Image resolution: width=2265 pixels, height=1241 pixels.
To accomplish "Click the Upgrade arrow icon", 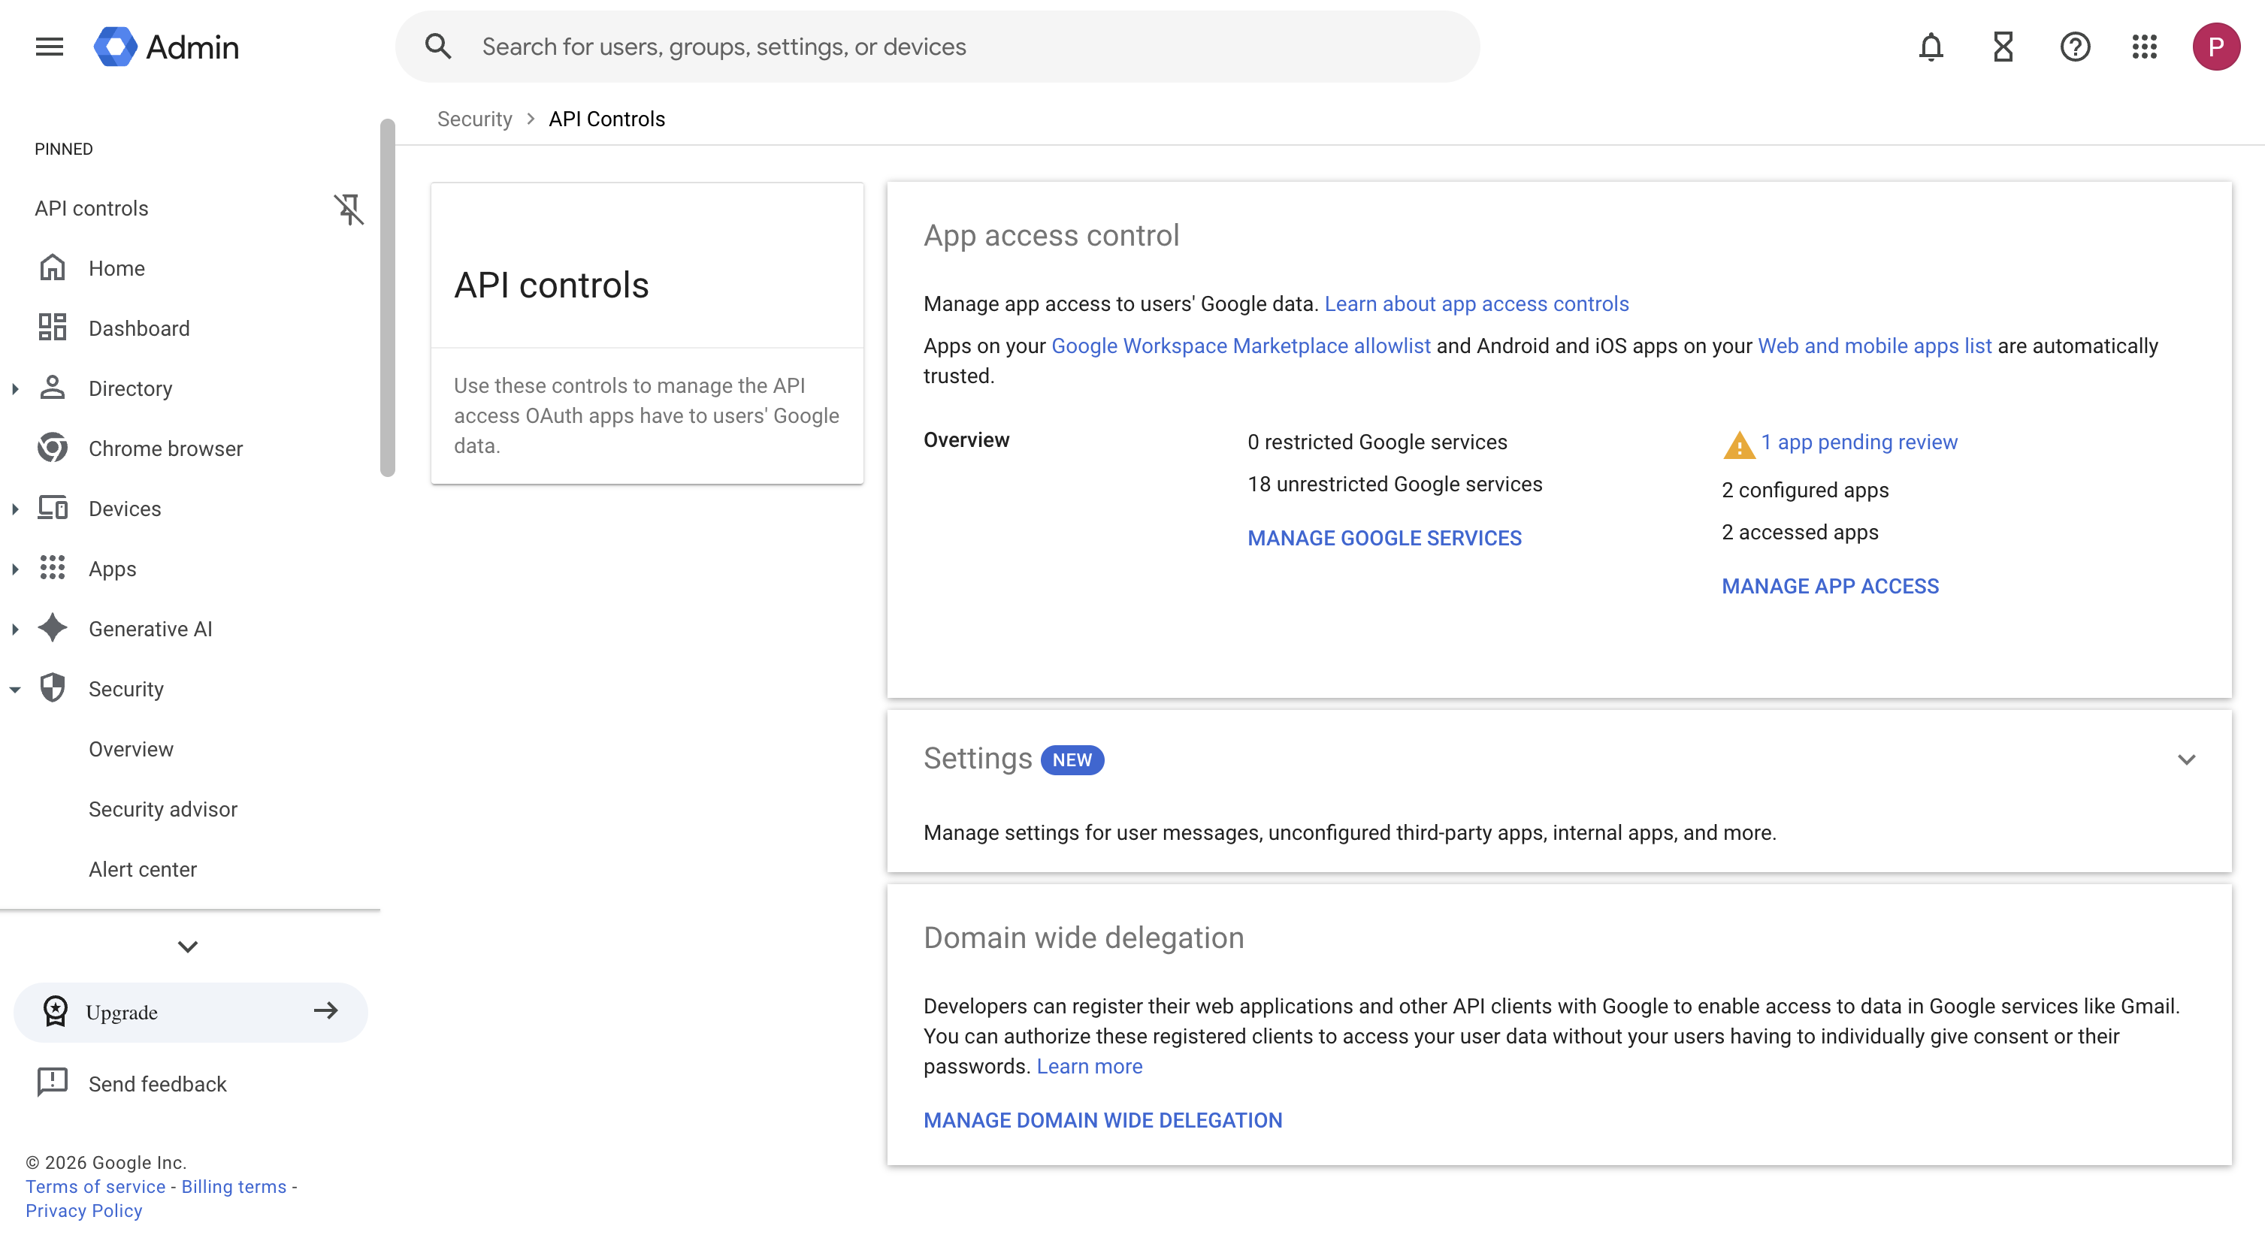I will (326, 1012).
